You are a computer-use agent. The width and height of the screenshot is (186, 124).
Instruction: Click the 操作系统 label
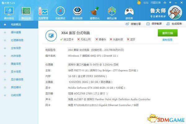pos(50,56)
